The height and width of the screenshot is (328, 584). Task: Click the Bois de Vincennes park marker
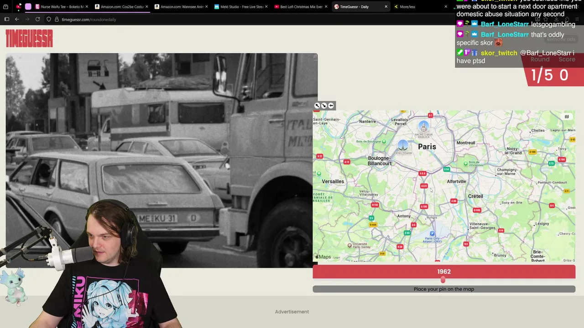click(465, 164)
